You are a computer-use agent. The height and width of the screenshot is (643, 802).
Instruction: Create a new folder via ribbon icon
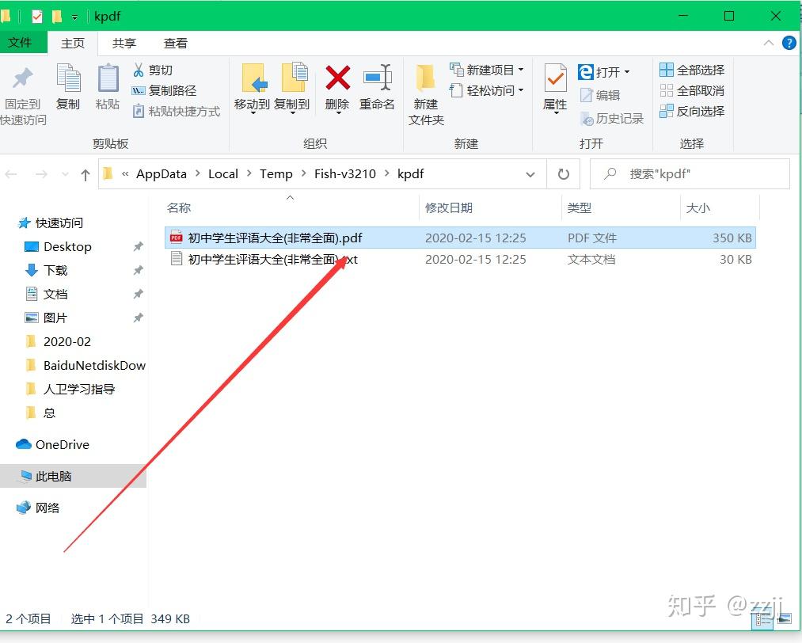[x=426, y=78]
